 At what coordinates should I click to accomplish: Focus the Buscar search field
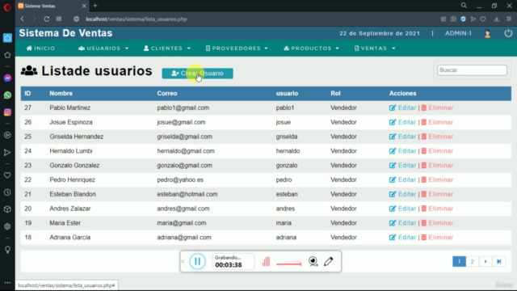(x=472, y=70)
